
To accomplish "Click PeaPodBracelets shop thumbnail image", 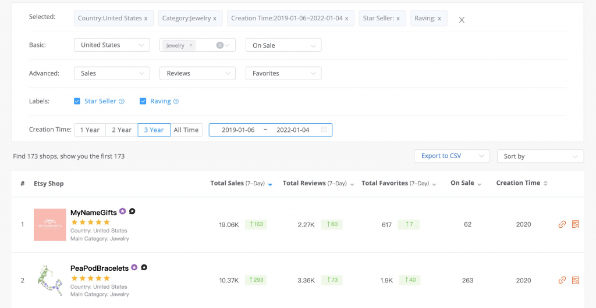I will (49, 280).
